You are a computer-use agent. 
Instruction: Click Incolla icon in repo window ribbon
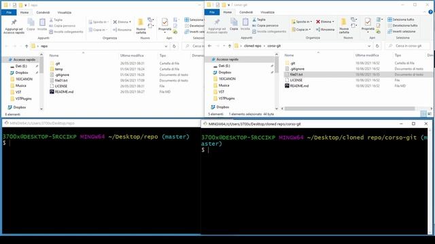tap(42, 24)
